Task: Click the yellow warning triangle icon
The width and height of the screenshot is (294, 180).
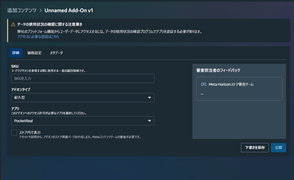Action: [13, 24]
